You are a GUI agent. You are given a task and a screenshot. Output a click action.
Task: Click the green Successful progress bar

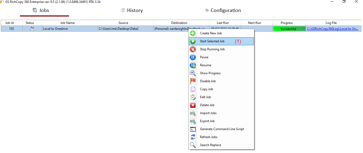pos(289,29)
